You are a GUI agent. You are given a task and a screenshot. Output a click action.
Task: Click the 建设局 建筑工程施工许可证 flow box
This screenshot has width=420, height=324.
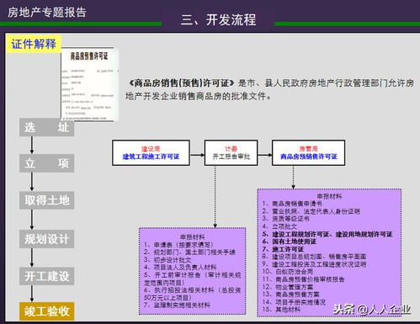click(x=151, y=153)
